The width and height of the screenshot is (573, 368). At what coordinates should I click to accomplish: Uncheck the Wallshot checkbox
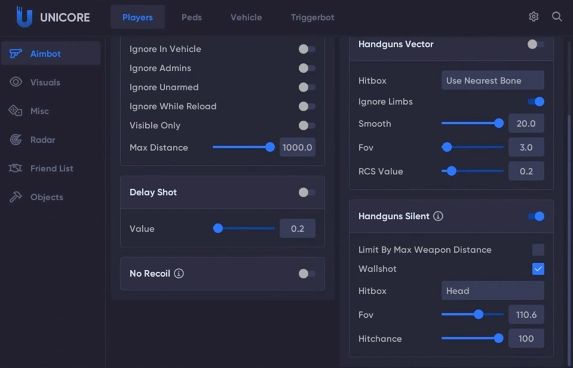tap(538, 269)
